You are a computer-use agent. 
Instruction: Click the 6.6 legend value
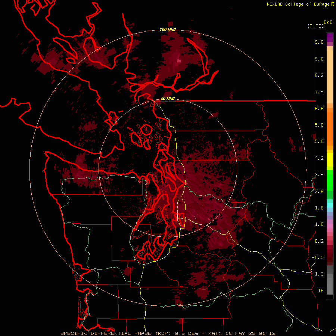point(319,108)
